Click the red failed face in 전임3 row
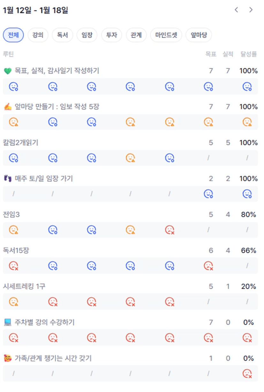 click(170, 230)
